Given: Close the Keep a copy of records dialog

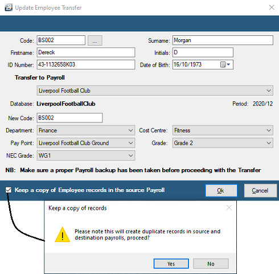Looking at the screenshot, I should [229, 208].
